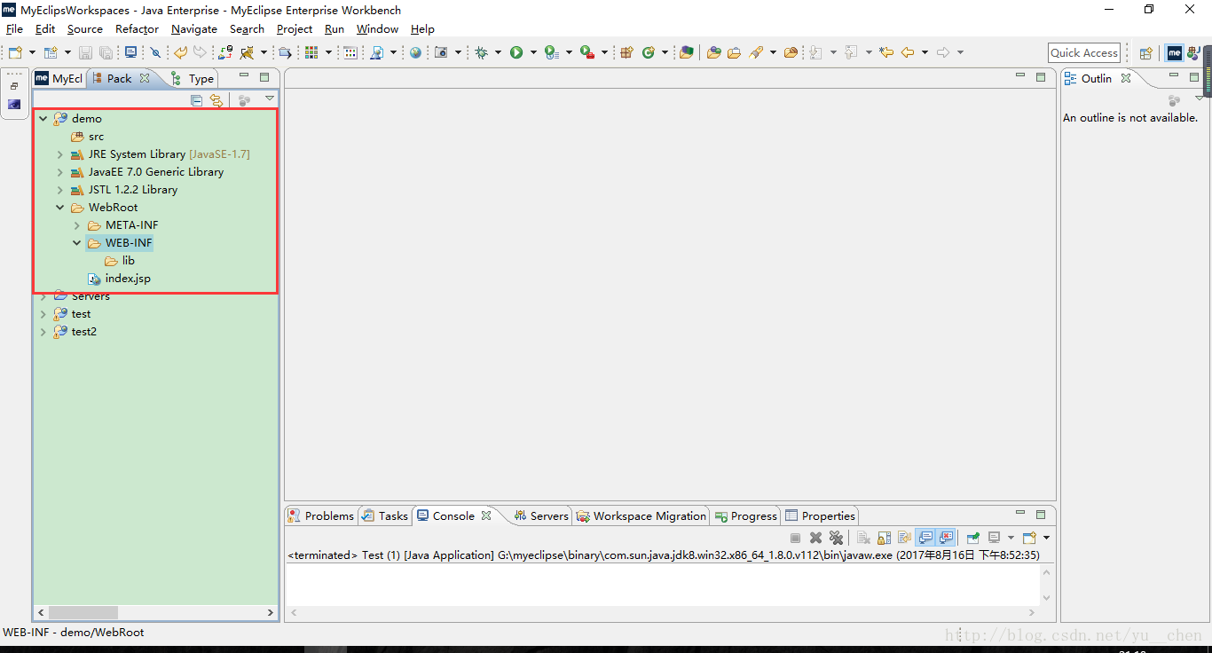Screen dimensions: 1212x653
Task: Switch to the Tasks tab
Action: coord(385,515)
